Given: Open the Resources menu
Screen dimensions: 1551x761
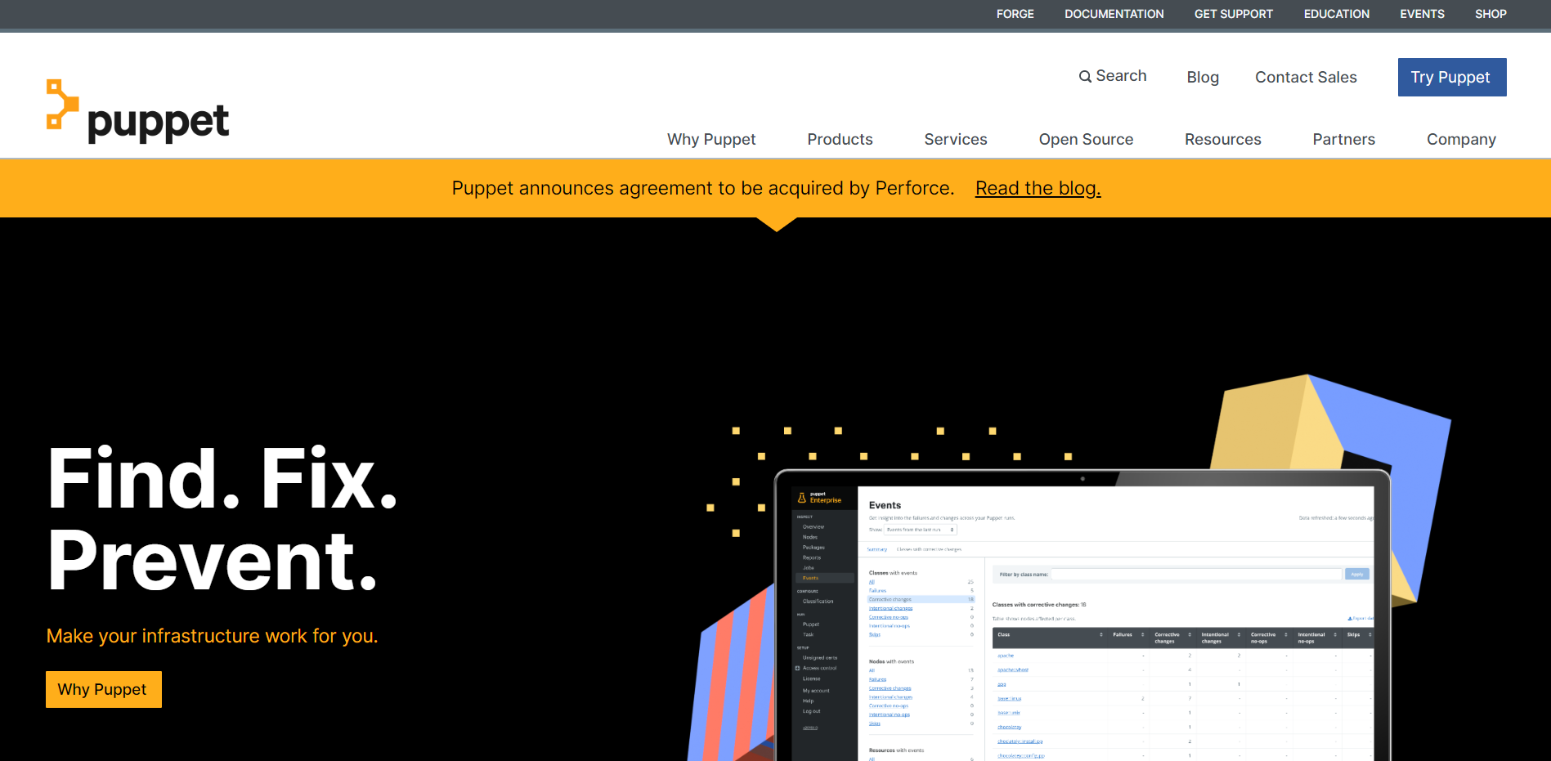Looking at the screenshot, I should pos(1222,139).
